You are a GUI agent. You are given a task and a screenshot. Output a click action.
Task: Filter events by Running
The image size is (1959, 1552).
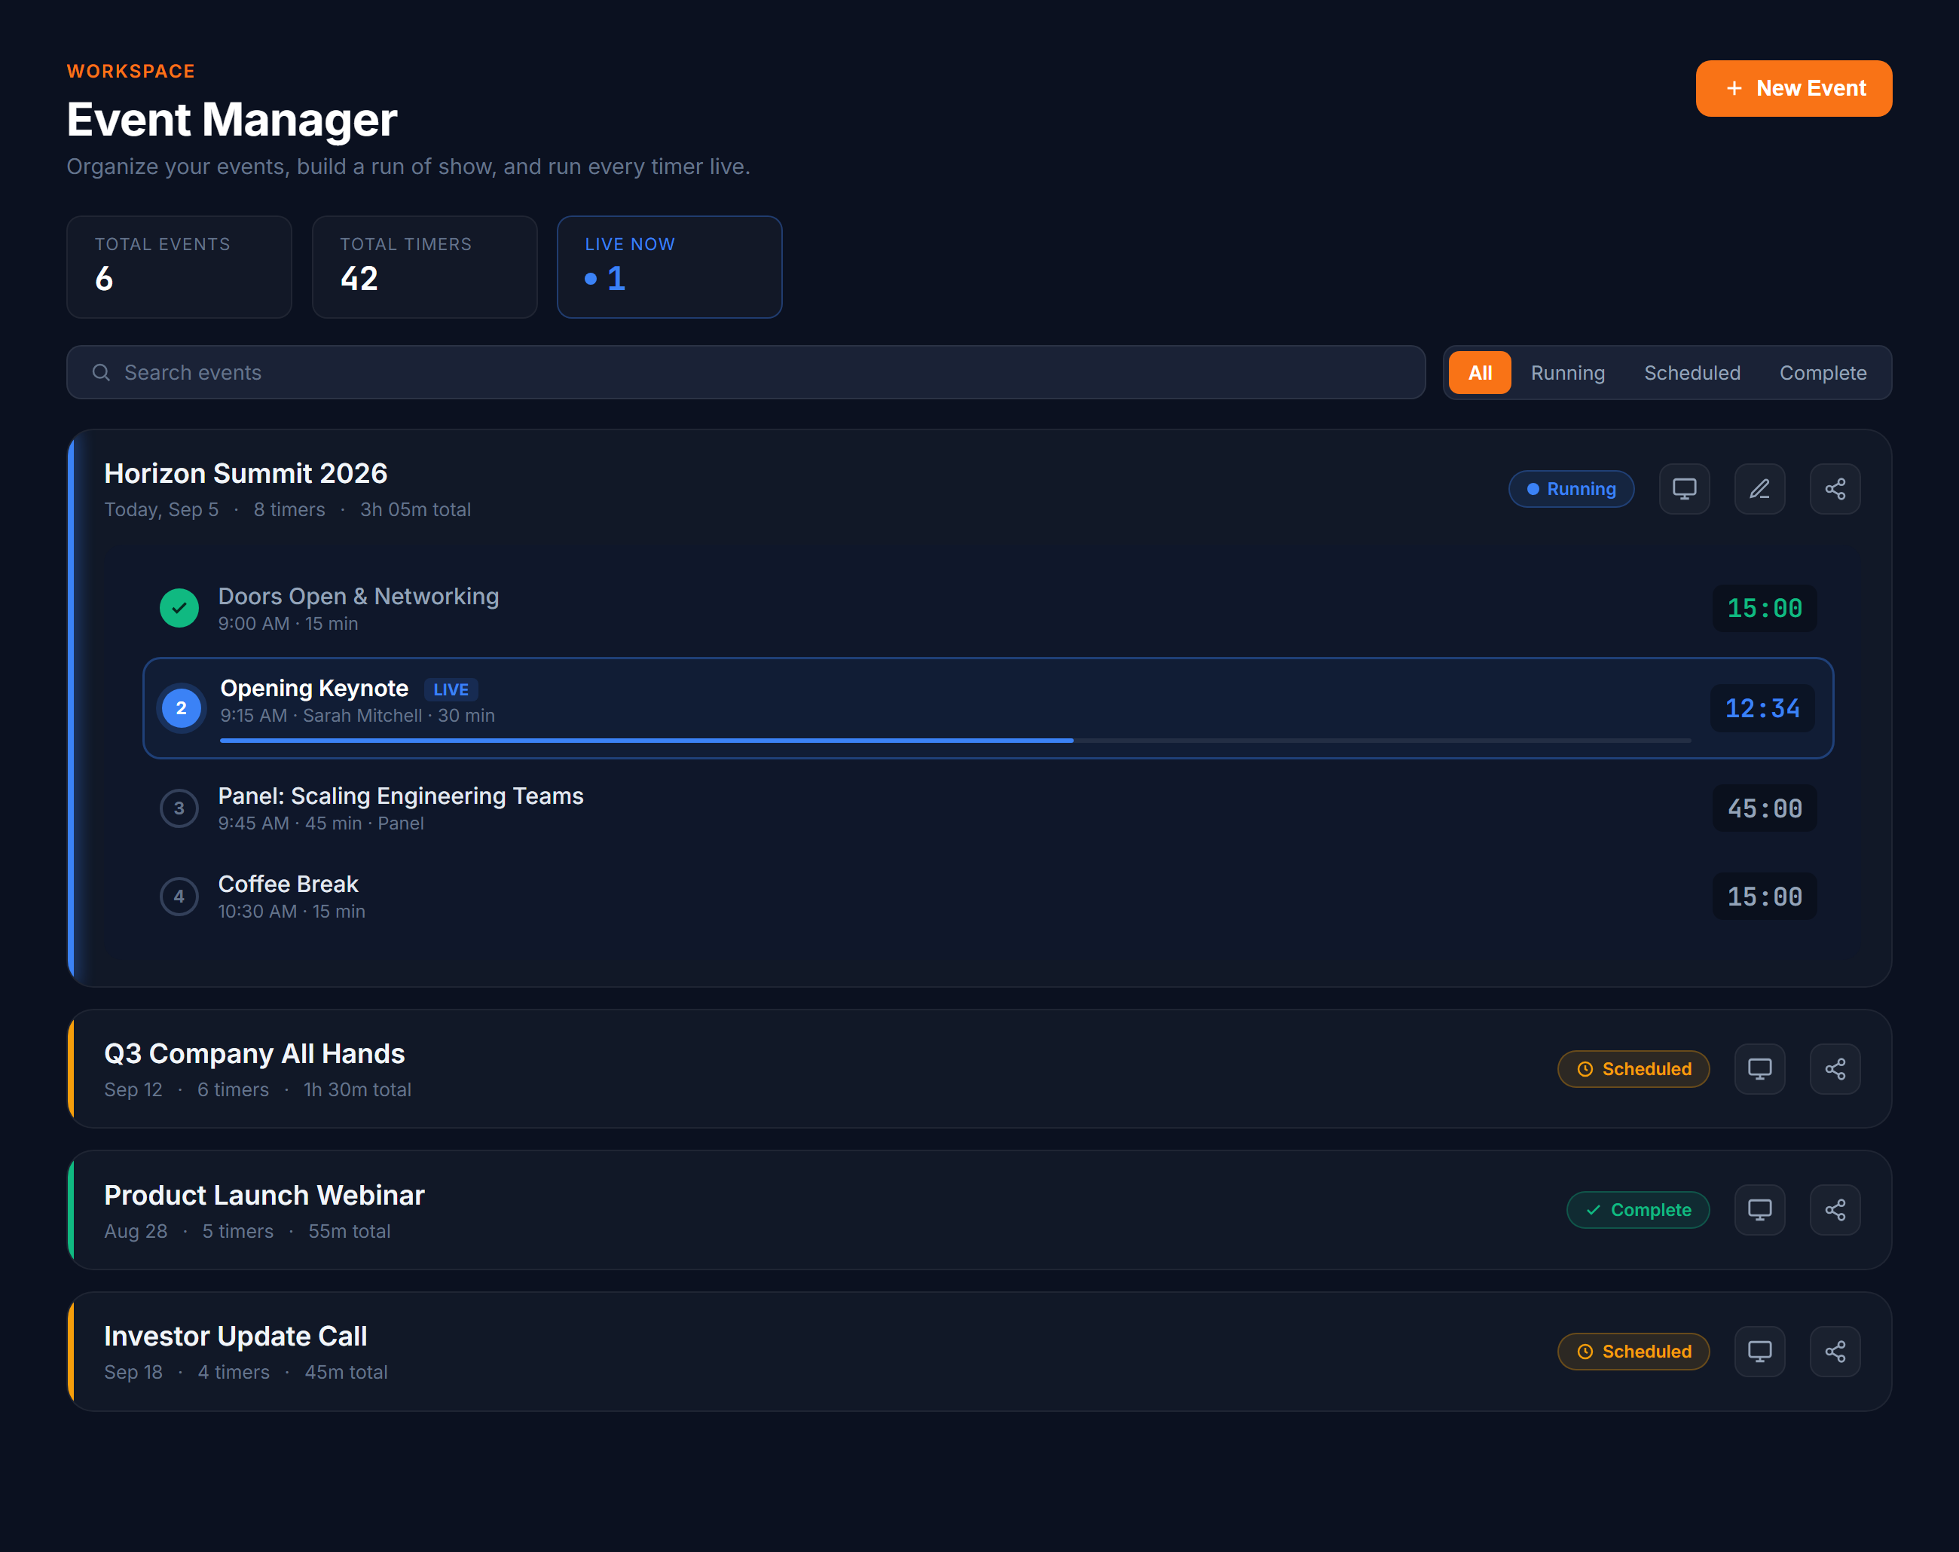[x=1567, y=372]
